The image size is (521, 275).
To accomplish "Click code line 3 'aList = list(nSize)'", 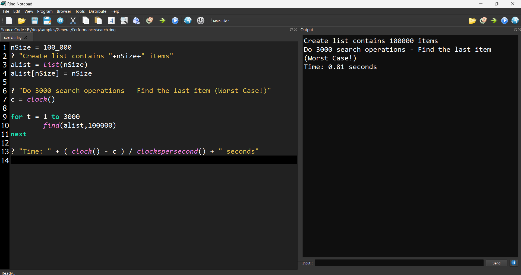I will tap(49, 65).
